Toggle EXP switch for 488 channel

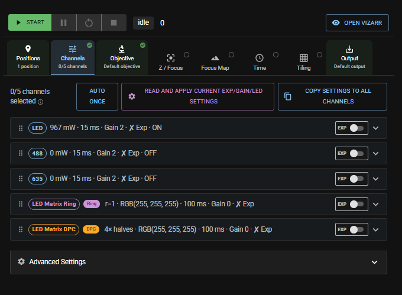(356, 153)
